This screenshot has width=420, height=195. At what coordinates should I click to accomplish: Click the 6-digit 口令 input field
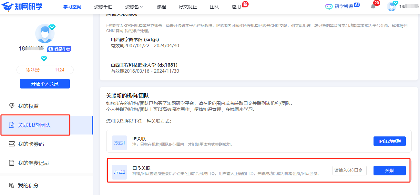click(x=350, y=171)
